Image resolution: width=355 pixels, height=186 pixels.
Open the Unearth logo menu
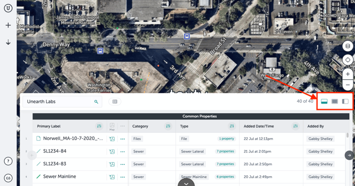point(8,8)
